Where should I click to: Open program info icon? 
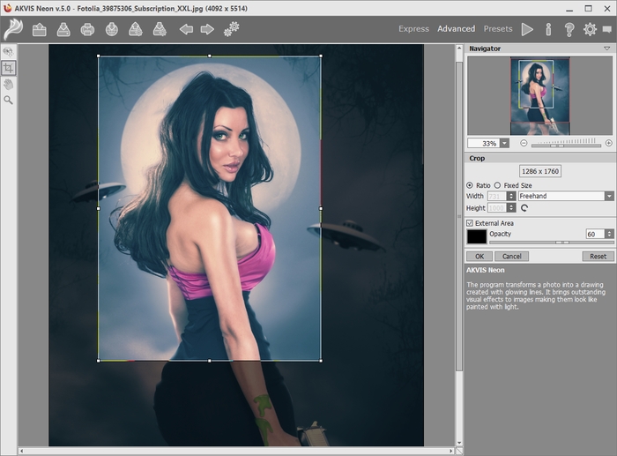[x=548, y=29]
